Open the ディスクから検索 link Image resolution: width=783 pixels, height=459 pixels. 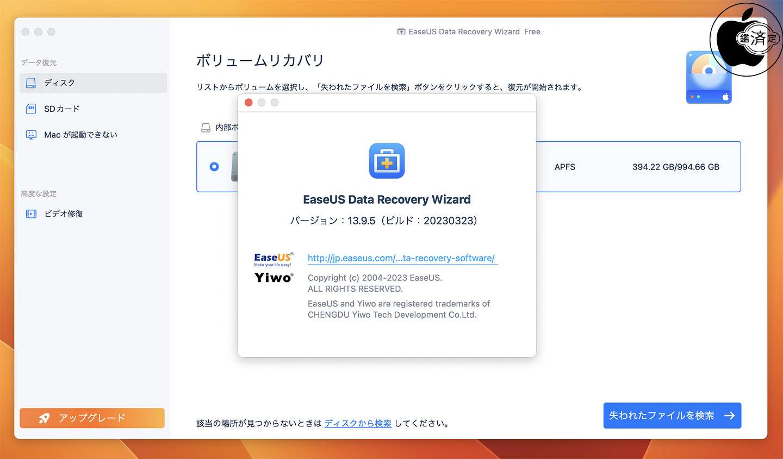(x=358, y=423)
